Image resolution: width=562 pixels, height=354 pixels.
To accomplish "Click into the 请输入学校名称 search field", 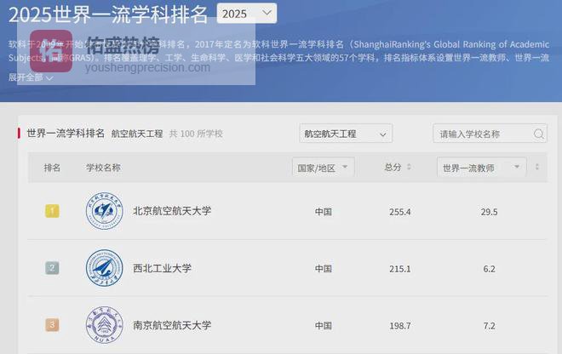I will tap(481, 134).
